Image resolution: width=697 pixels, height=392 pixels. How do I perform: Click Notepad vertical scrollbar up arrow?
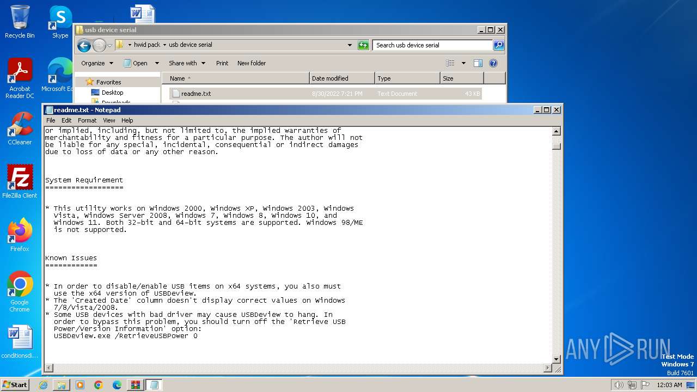[x=557, y=131]
